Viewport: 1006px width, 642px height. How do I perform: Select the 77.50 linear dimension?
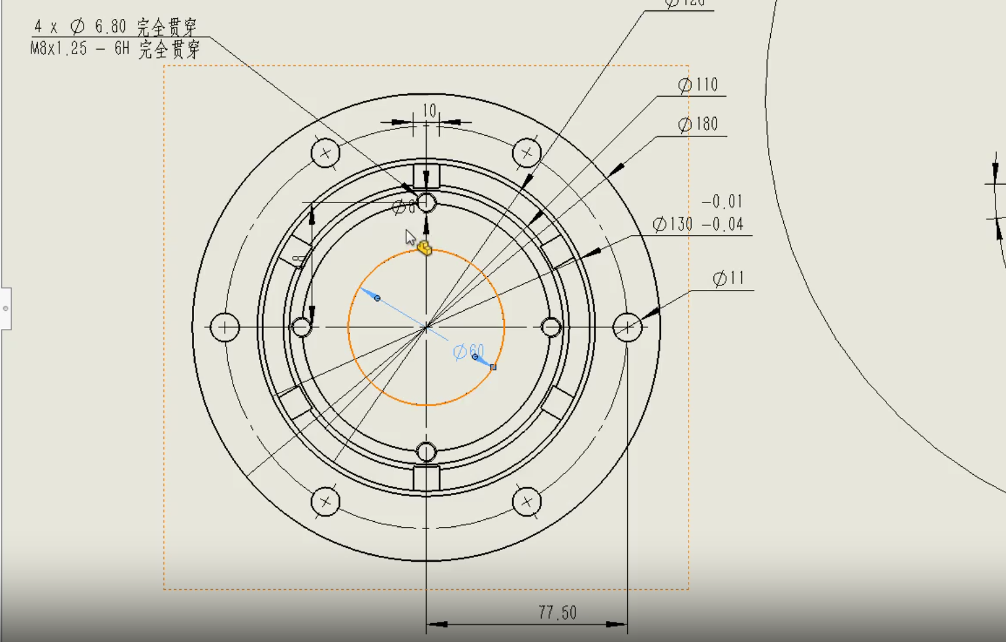pyautogui.click(x=557, y=613)
